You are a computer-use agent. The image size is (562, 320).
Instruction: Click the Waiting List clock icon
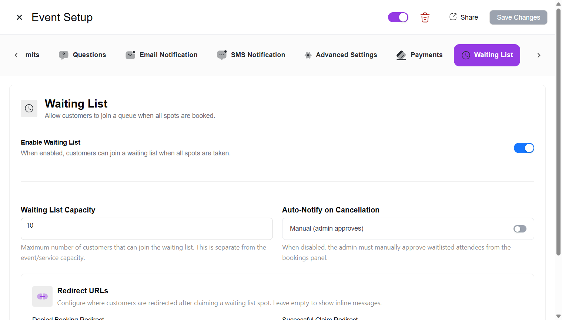[x=466, y=55]
